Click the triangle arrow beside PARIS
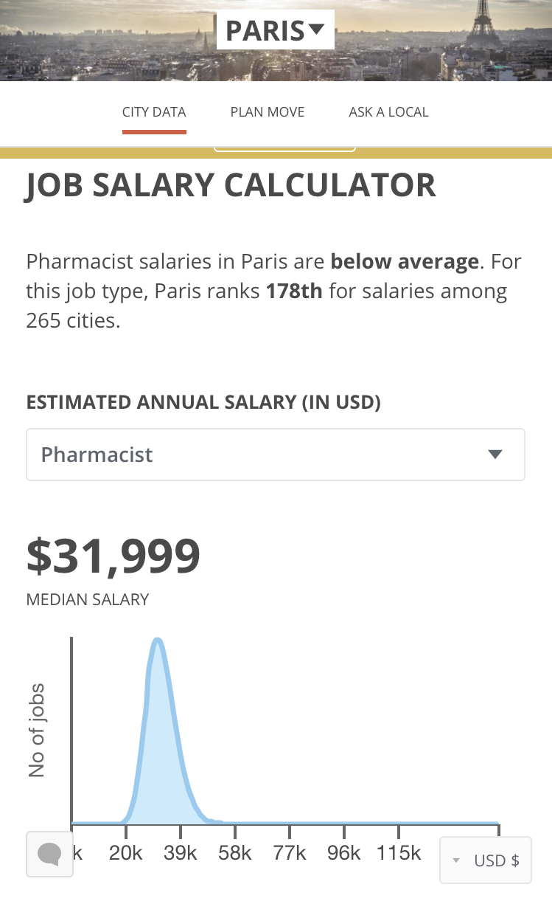This screenshot has height=904, width=552. coord(316,30)
